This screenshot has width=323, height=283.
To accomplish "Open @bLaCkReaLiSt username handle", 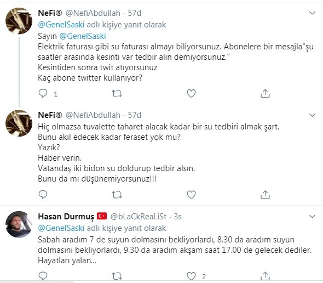I will pyautogui.click(x=139, y=217).
